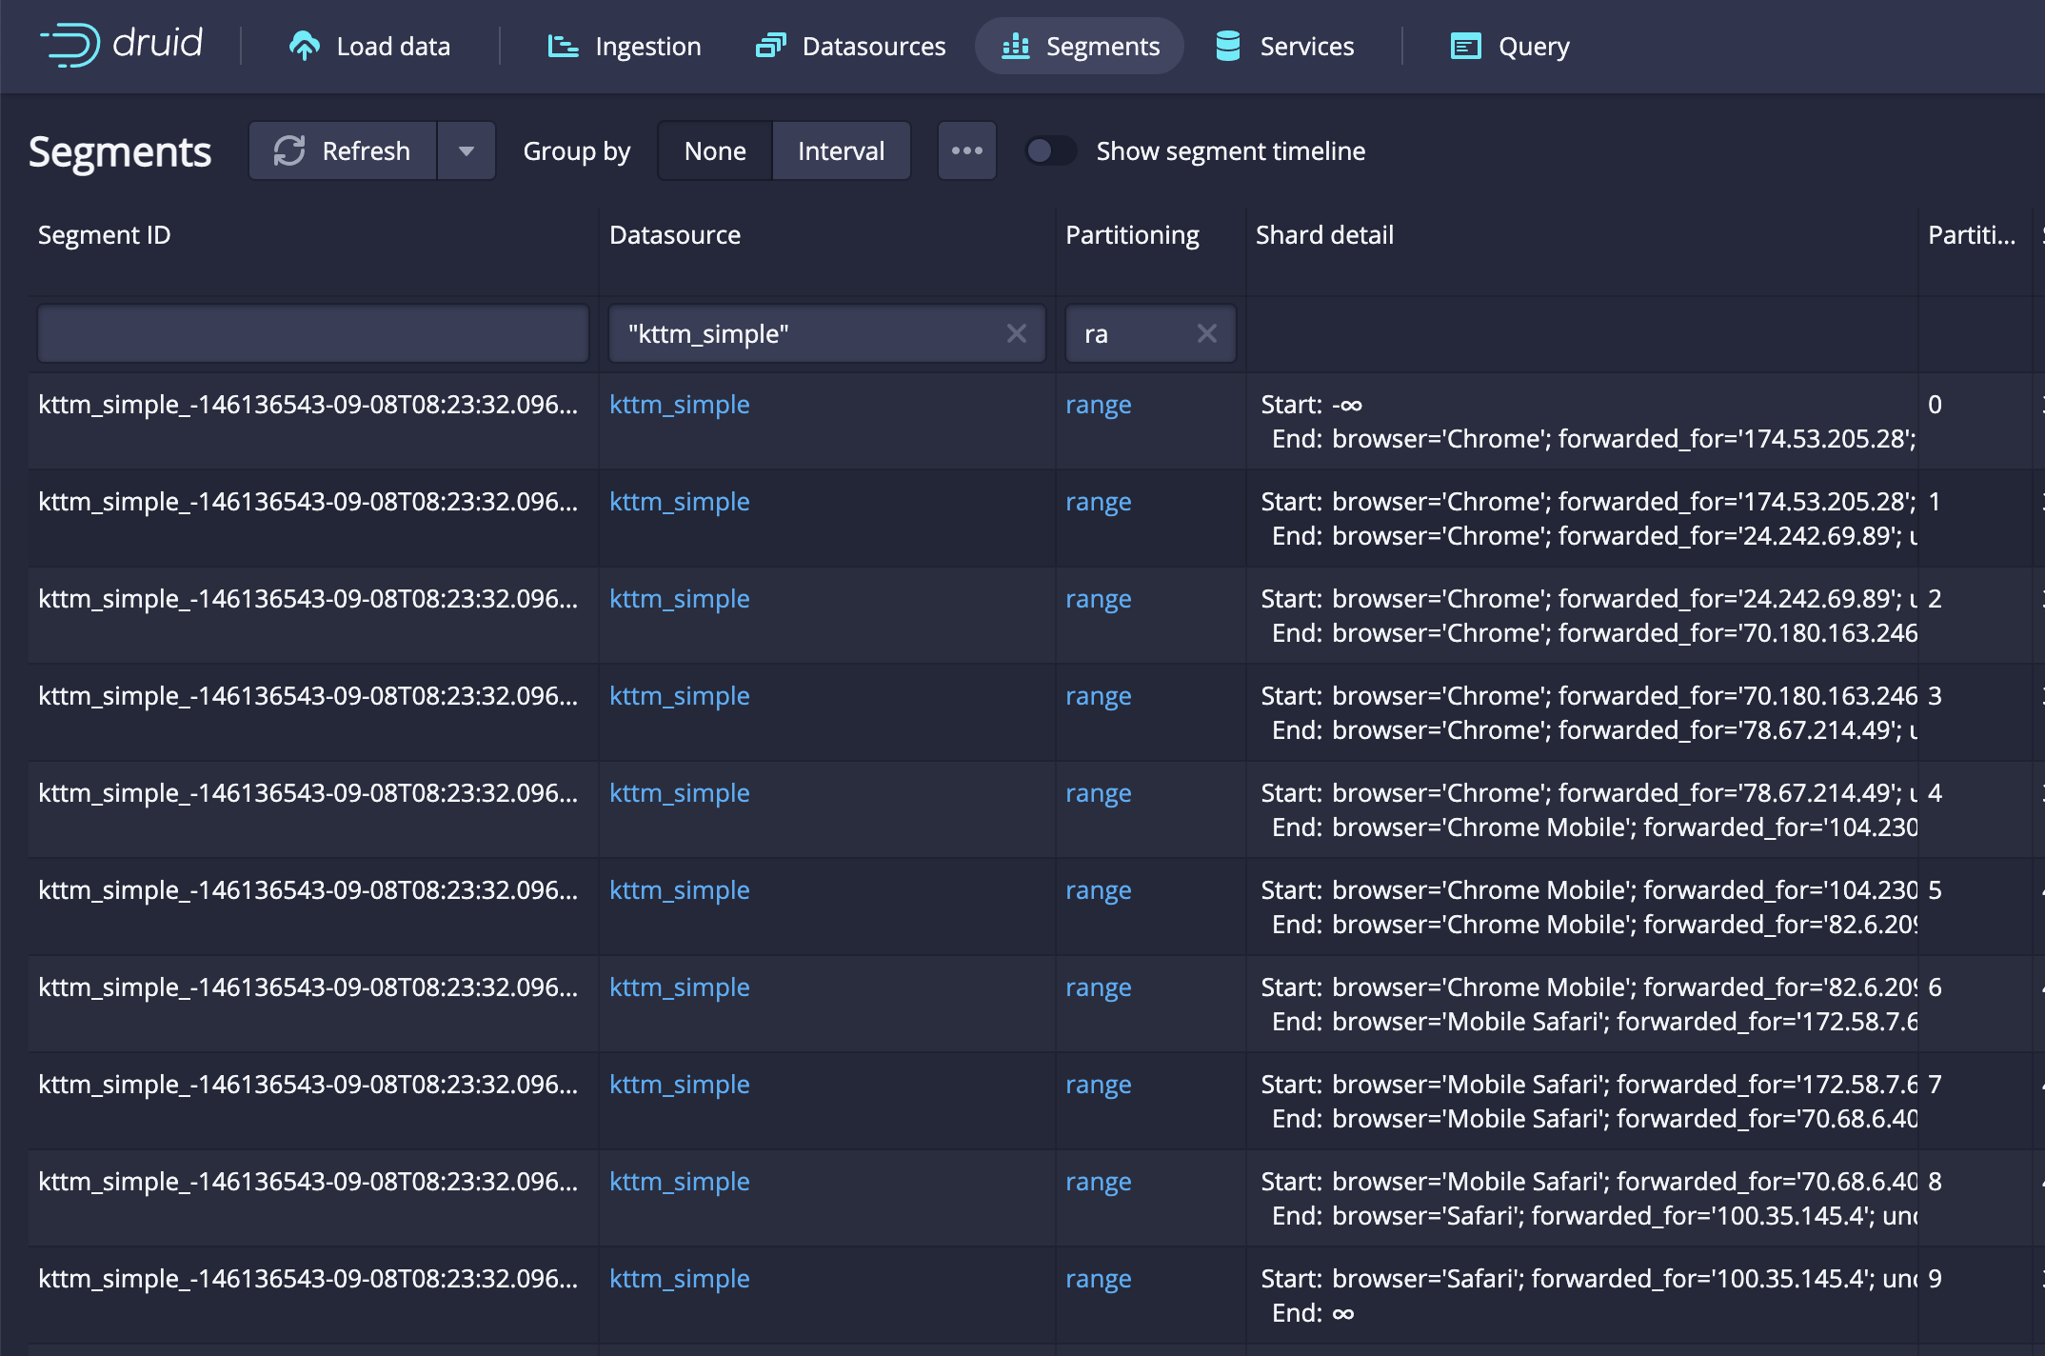The height and width of the screenshot is (1356, 2045).
Task: Click the Ingestion chart icon
Action: tap(563, 46)
